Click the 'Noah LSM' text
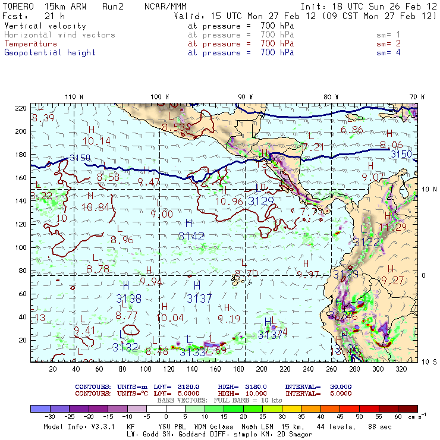This screenshot has width=440, height=440. point(257,427)
